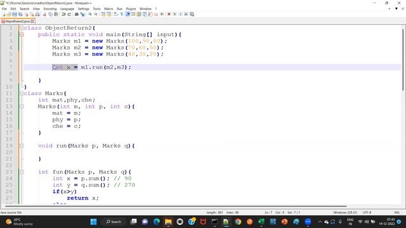406x228 pixels.
Task: Open the Document Map panel
Action: 139,14
